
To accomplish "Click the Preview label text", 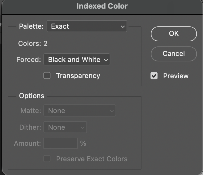I will [176, 76].
